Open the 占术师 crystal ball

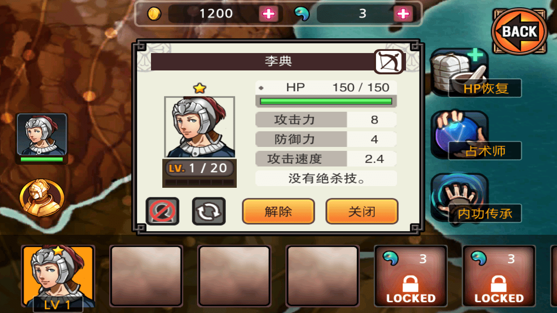(x=475, y=136)
